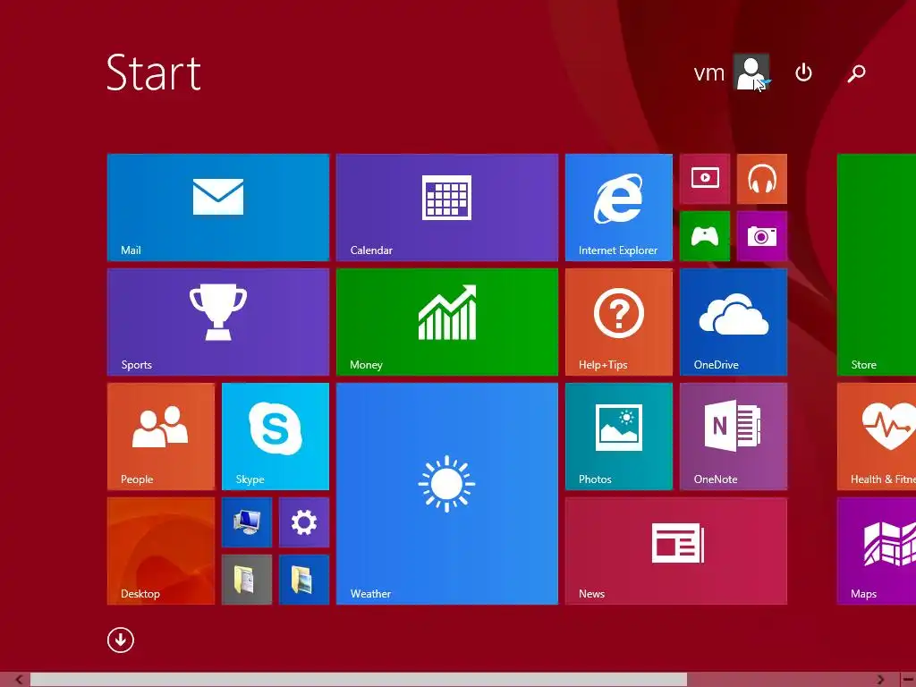Image resolution: width=916 pixels, height=687 pixels.
Task: Click the minus zoom button at the bottom-right corner
Action: 909,680
